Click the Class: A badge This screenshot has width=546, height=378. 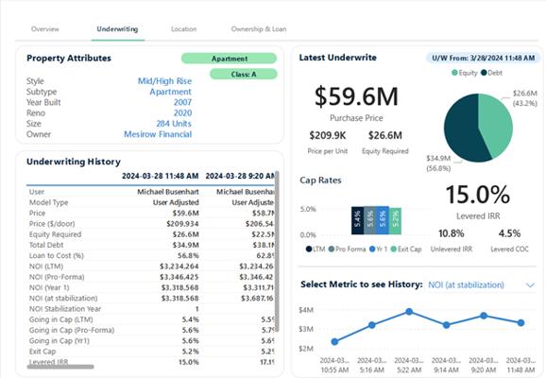click(x=244, y=75)
